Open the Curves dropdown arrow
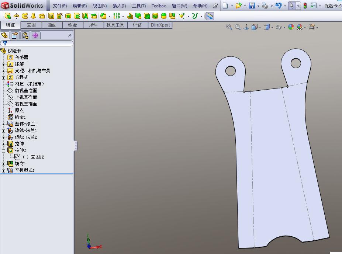Screen dimensions: 342x254 click(201, 16)
